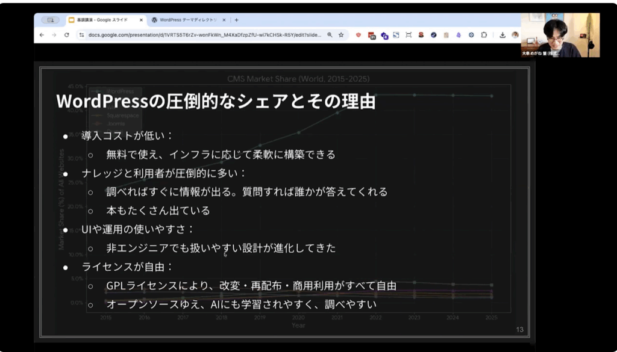The height and width of the screenshot is (352, 617).
Task: Open the clipboard extension icon
Action: 446,35
